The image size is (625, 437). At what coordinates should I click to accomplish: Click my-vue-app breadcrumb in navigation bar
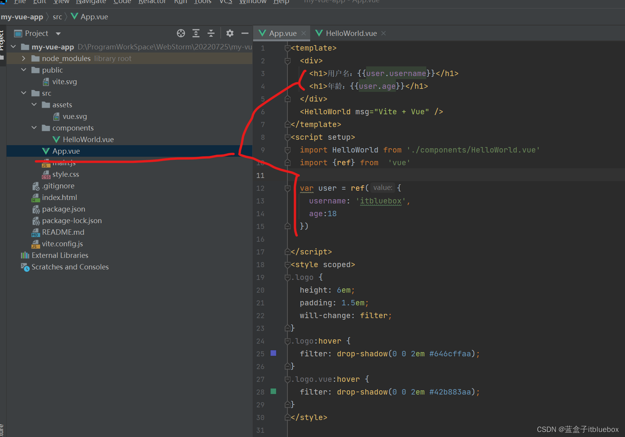tap(22, 17)
